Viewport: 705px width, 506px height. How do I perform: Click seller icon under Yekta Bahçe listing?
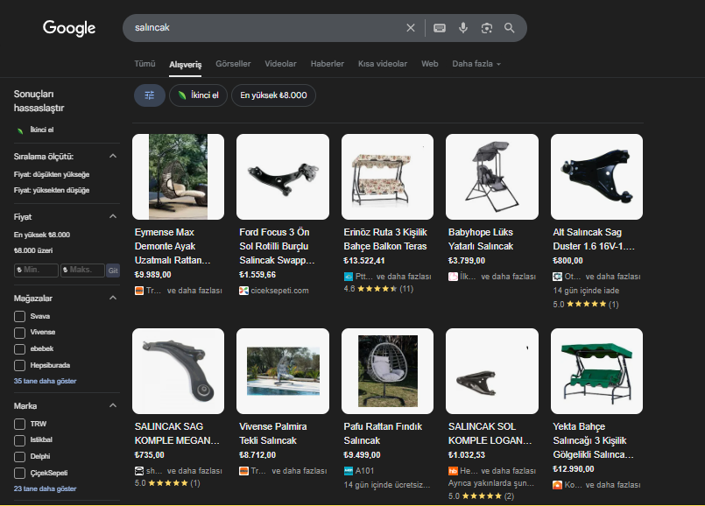558,485
